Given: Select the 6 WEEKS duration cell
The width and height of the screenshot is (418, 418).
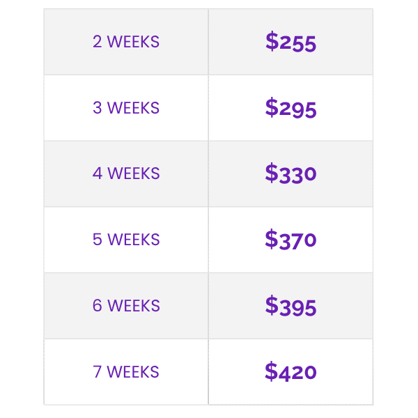Looking at the screenshot, I should (x=126, y=306).
